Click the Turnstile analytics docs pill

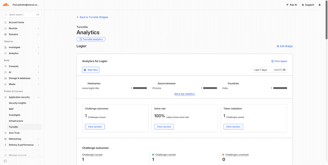(x=91, y=39)
